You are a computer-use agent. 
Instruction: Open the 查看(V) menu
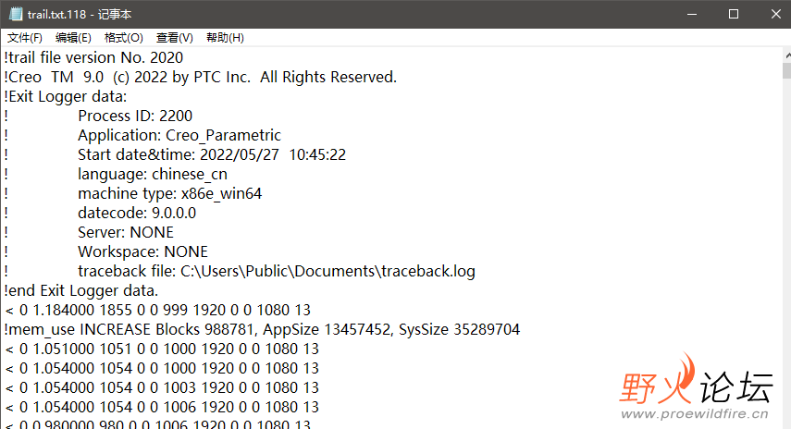tap(174, 38)
